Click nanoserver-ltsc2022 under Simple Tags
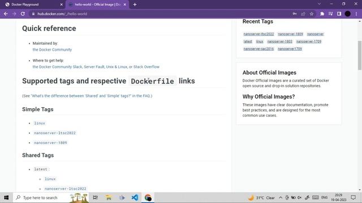The image size is (362, 203). (x=55, y=133)
